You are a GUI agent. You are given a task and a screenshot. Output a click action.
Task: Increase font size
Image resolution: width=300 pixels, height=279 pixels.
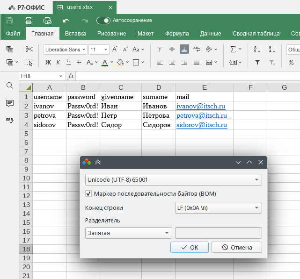(115, 49)
